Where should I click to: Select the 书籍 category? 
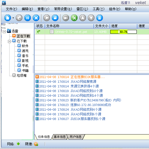click(x=25, y=71)
